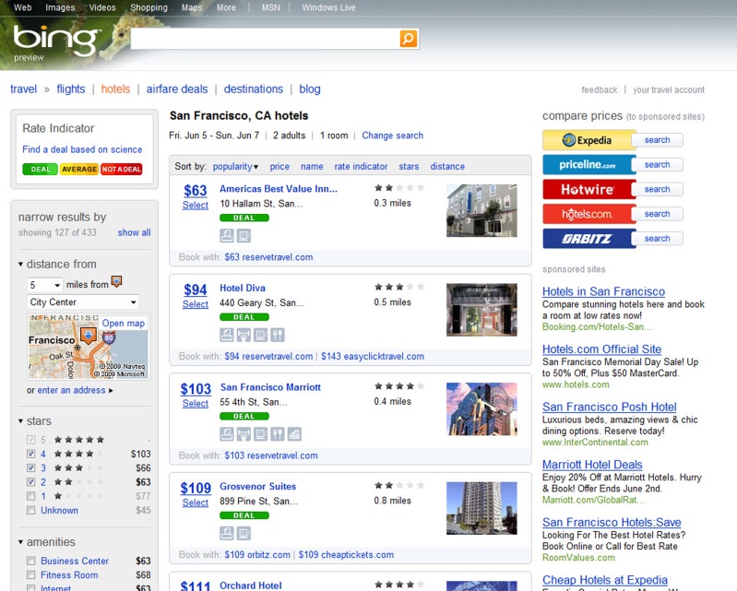Click the pin icon next to 'miles from'
This screenshot has height=591, width=737.
116,282
